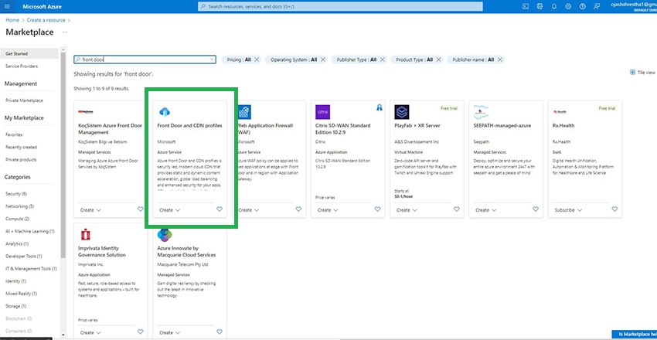Filter by Security category
Screen dimensions: 657x340
coord(16,194)
